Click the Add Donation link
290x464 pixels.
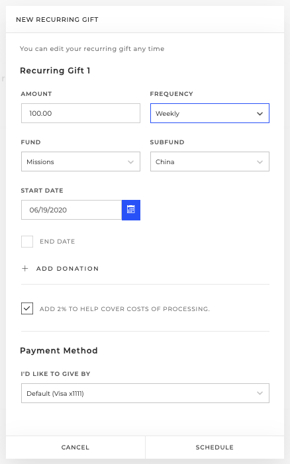tap(68, 268)
